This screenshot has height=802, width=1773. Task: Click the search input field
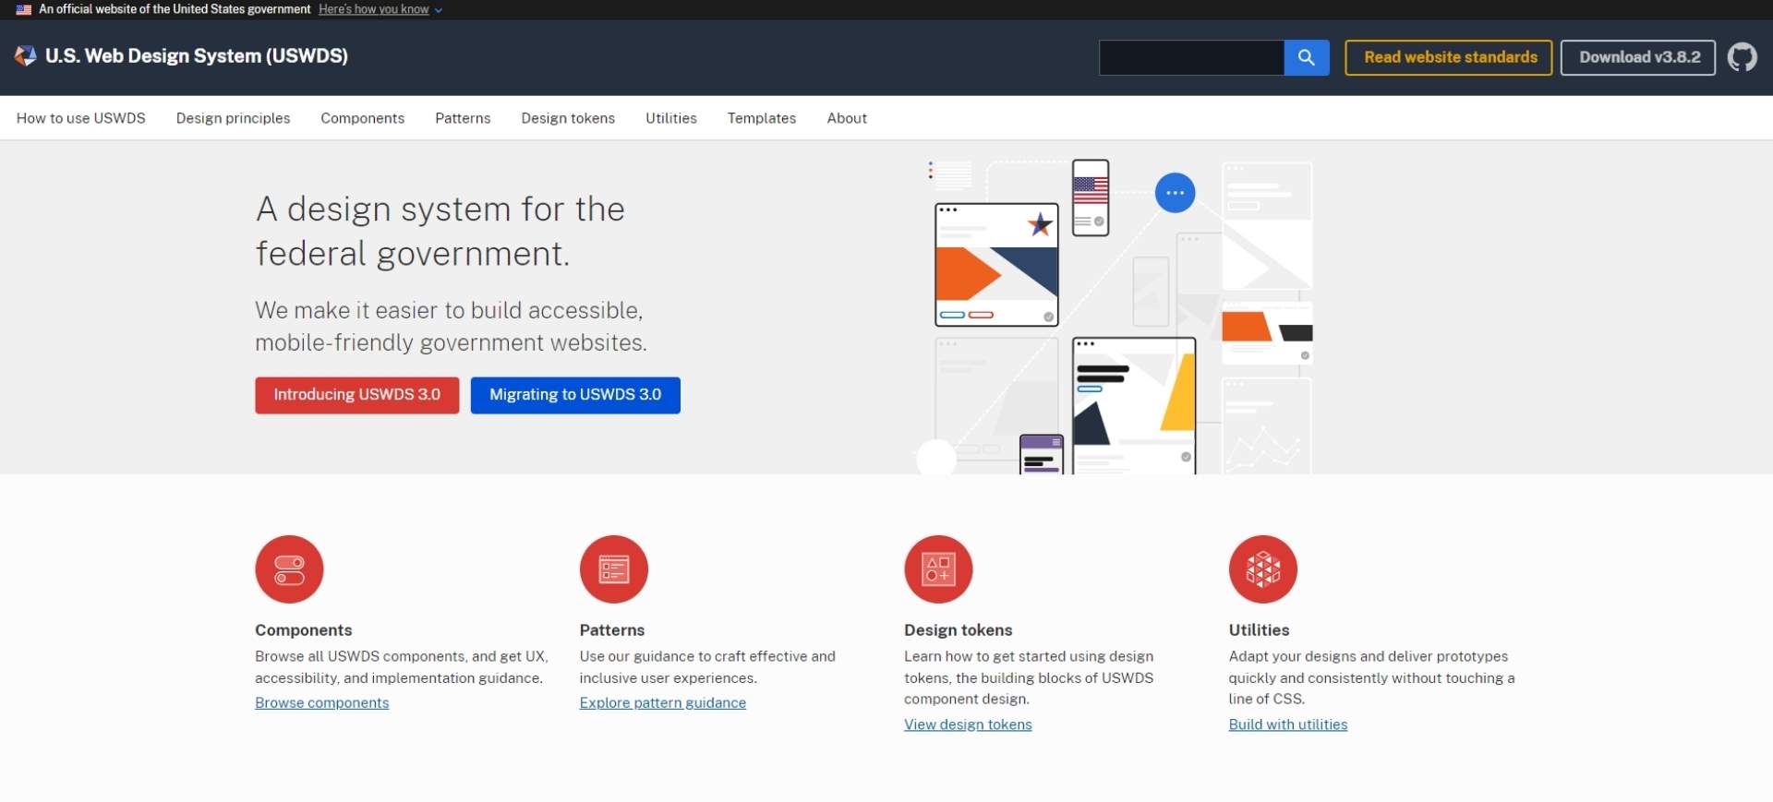[x=1191, y=57]
